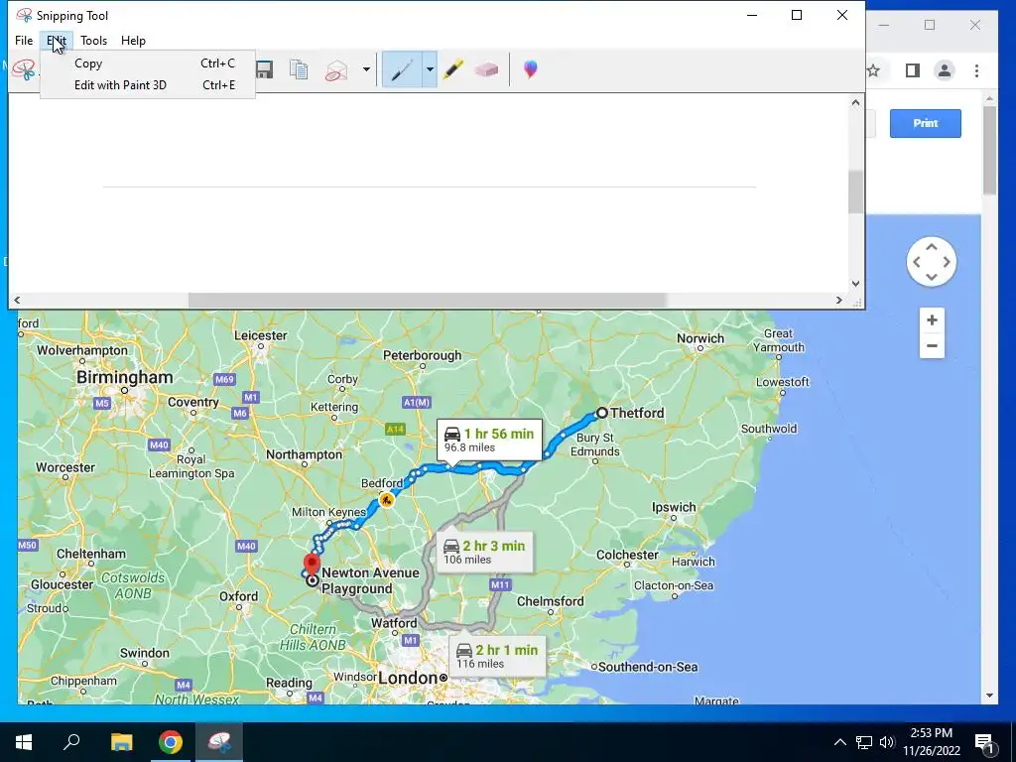The image size is (1016, 762).
Task: Click the blue Print button in Chrome
Action: [x=926, y=123]
